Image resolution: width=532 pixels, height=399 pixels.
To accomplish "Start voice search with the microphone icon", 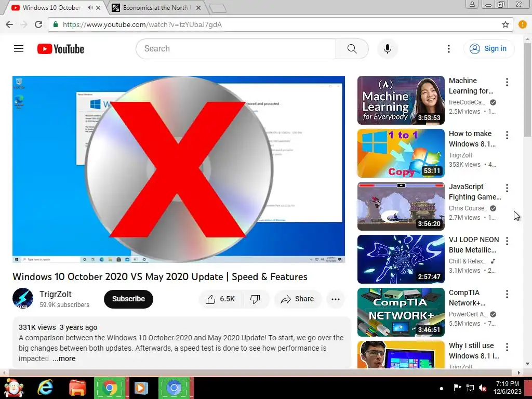I will tap(388, 48).
